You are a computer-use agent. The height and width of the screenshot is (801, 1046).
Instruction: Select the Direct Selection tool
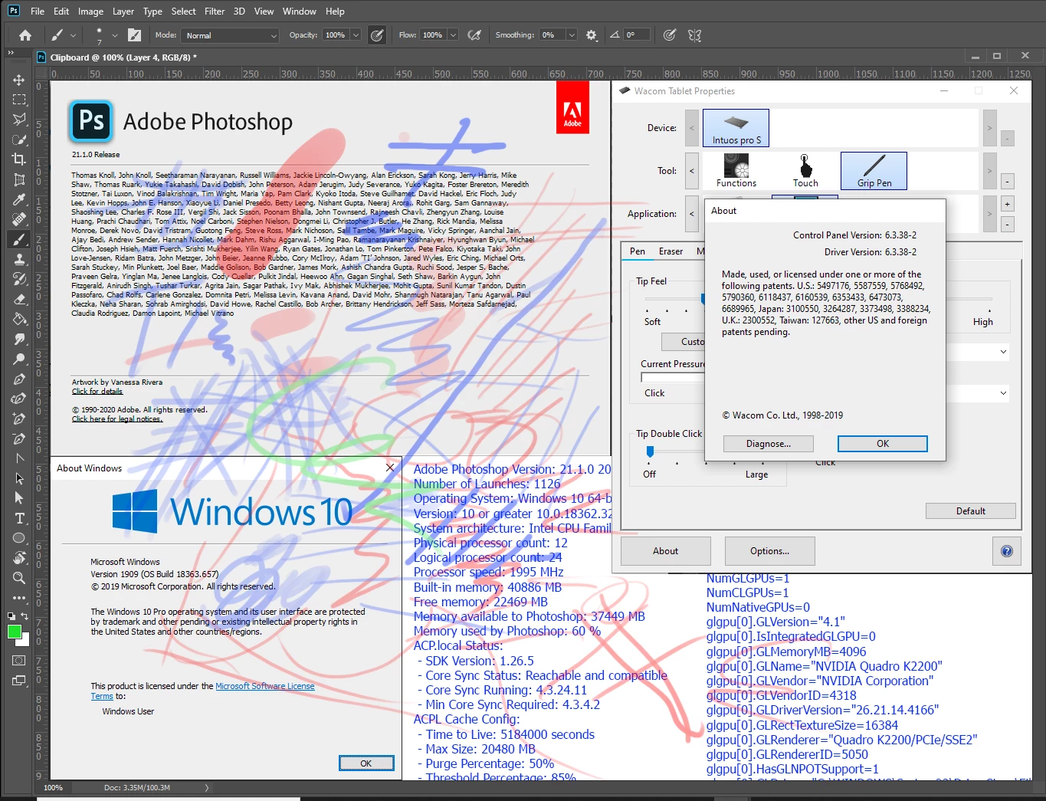pos(19,498)
